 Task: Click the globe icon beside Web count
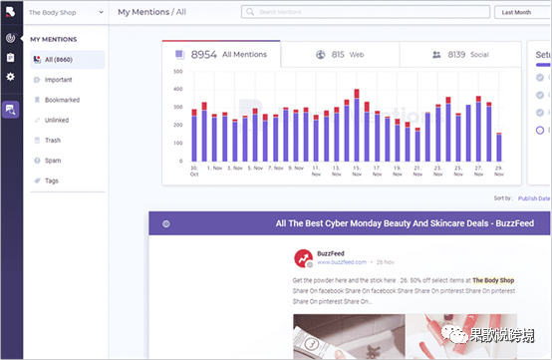[x=321, y=55]
